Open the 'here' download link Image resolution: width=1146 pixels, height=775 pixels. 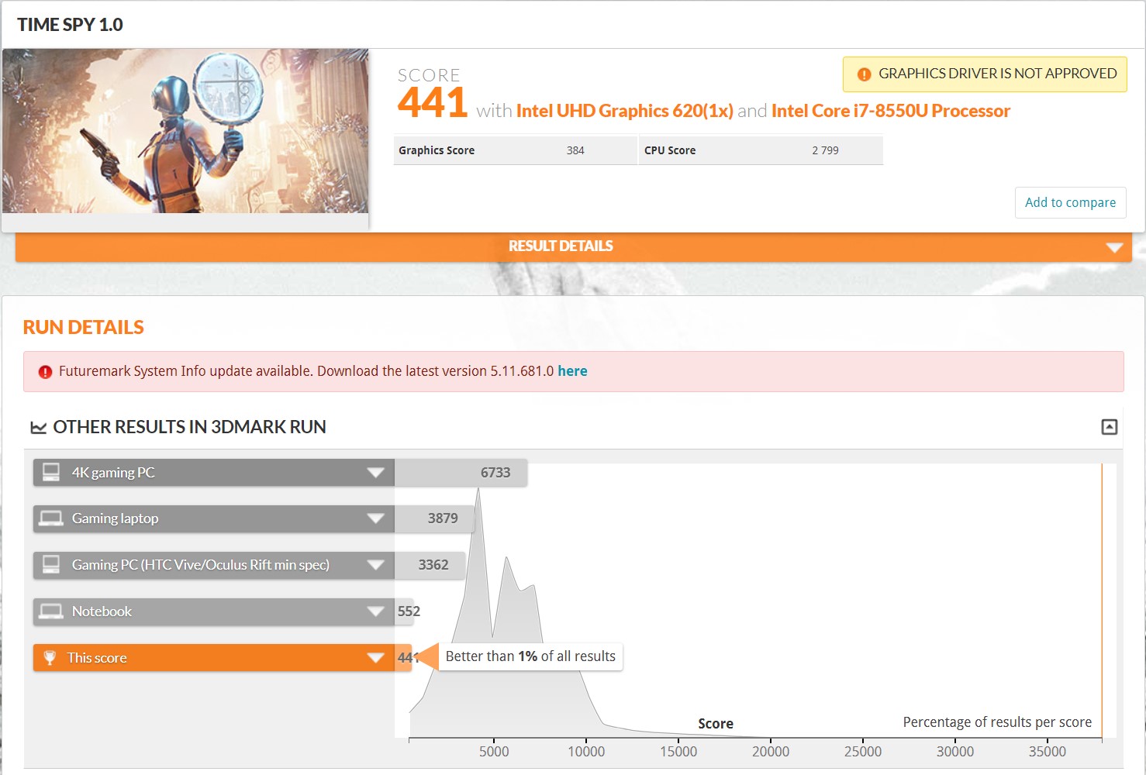tap(572, 371)
